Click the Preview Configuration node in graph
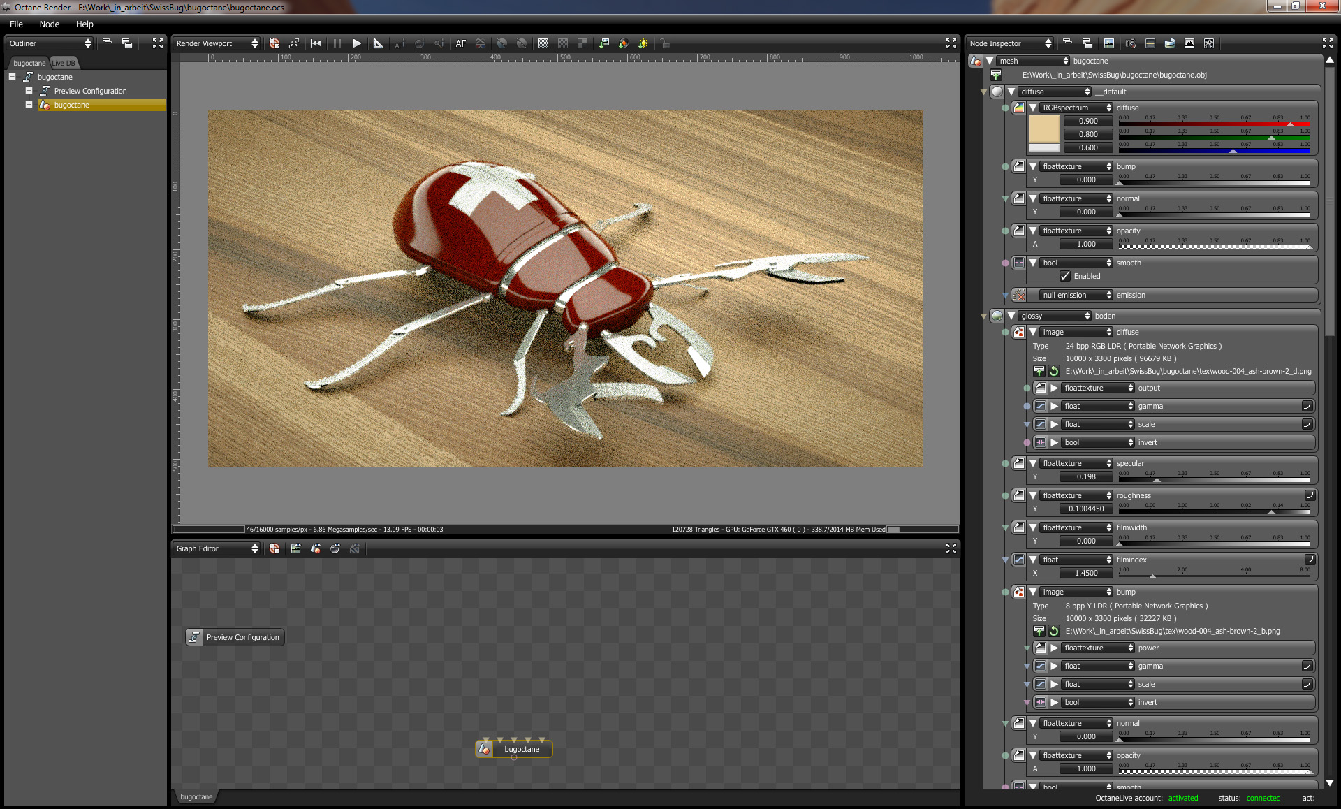 click(235, 637)
